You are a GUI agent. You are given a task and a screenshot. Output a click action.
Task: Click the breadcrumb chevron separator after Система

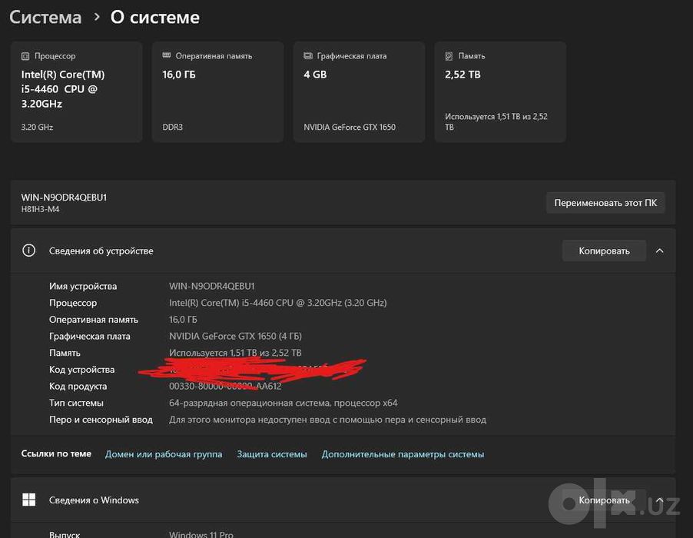click(x=97, y=17)
